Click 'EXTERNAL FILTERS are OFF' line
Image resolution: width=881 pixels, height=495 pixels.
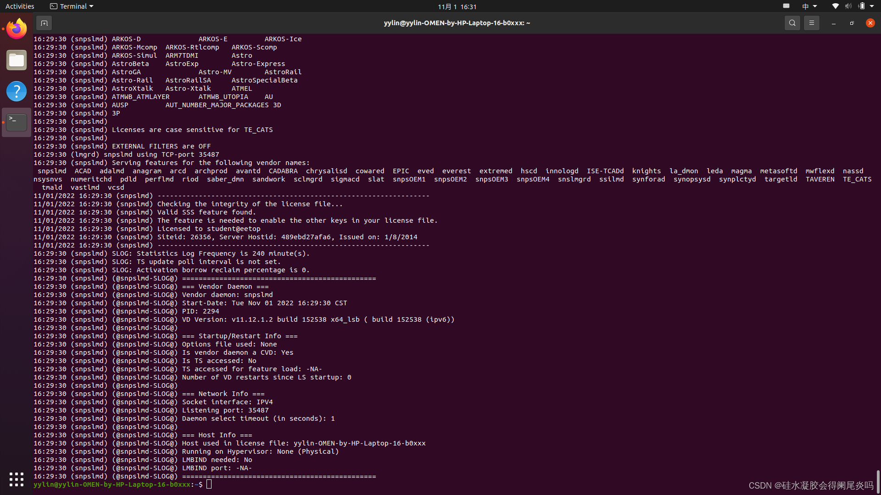click(122, 146)
